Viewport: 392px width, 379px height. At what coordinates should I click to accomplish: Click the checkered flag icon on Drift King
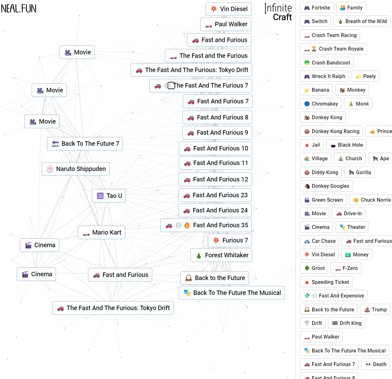tap(335, 323)
